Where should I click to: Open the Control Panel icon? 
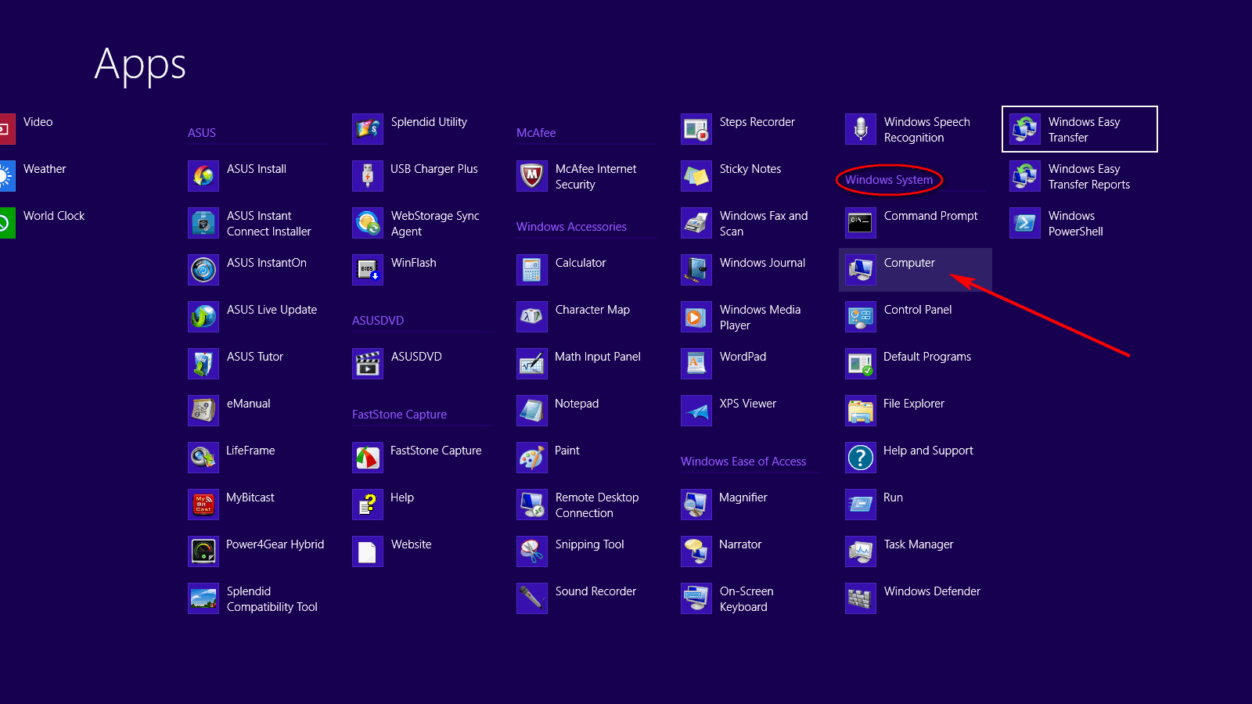click(861, 317)
